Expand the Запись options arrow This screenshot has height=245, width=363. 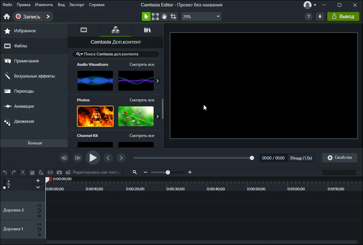48,16
